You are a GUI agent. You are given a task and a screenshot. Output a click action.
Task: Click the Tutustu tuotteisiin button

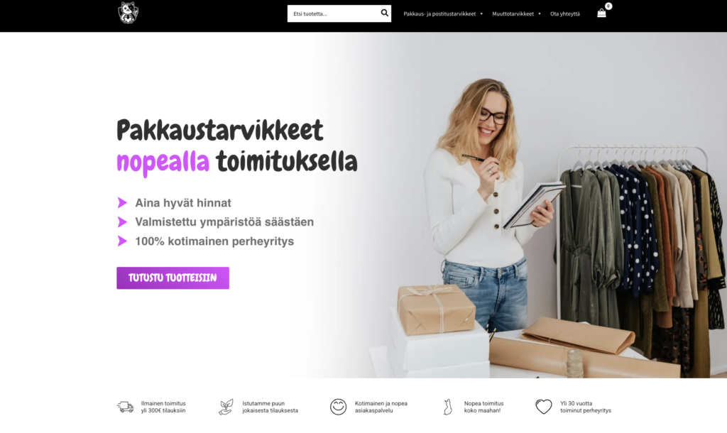(173, 278)
